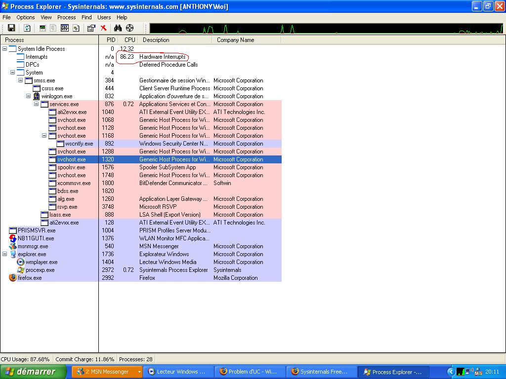Click the View DLLs/Handles toolbar icon
506x379 pixels.
76,28
